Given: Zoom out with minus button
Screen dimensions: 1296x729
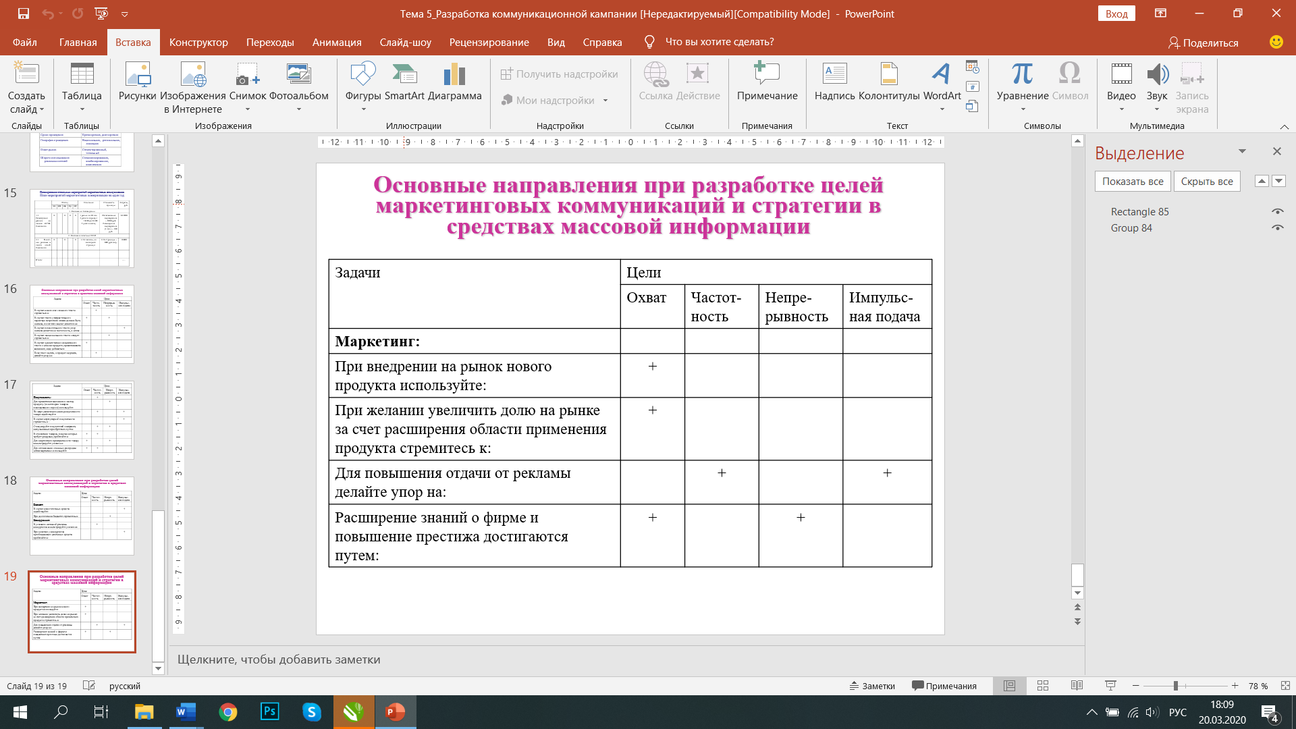Looking at the screenshot, I should point(1135,686).
